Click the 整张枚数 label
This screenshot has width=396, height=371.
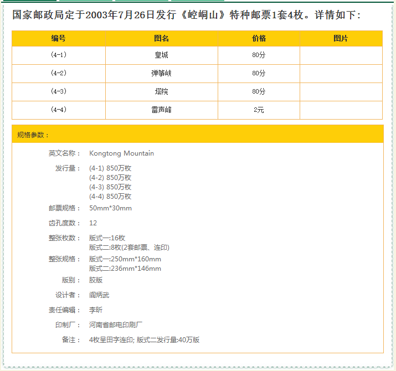pos(65,238)
